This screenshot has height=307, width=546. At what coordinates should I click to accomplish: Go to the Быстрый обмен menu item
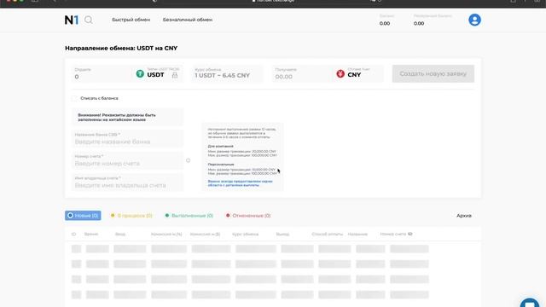point(131,20)
